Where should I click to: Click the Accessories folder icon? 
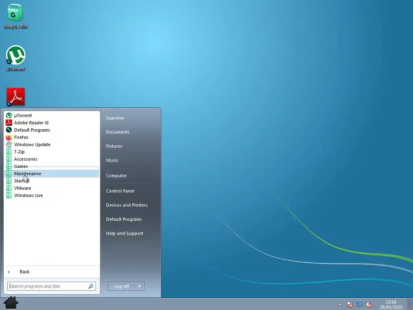click(x=9, y=159)
